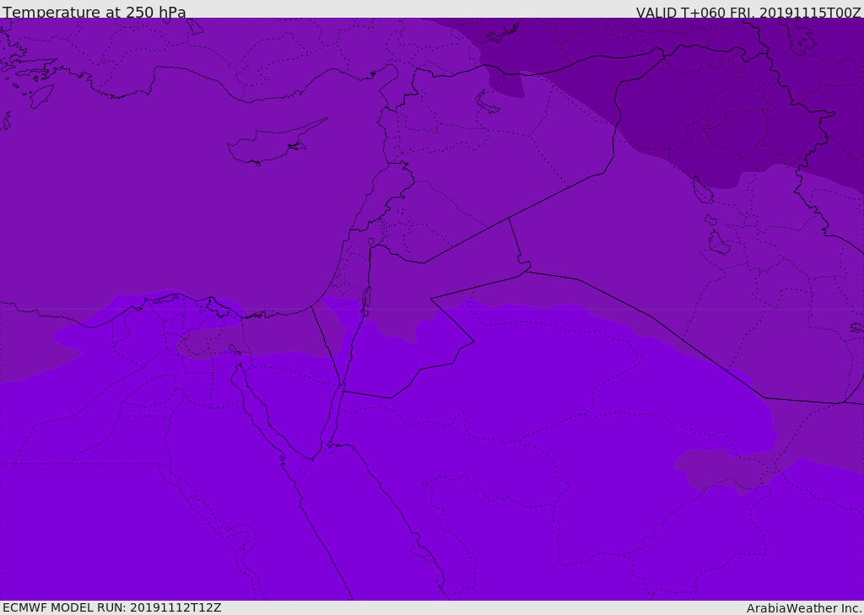Viewport: 864px width, 615px height.
Task: Select the 'ECMWF MODEL RUN: 20191112T12Z' label
Action: (x=112, y=607)
